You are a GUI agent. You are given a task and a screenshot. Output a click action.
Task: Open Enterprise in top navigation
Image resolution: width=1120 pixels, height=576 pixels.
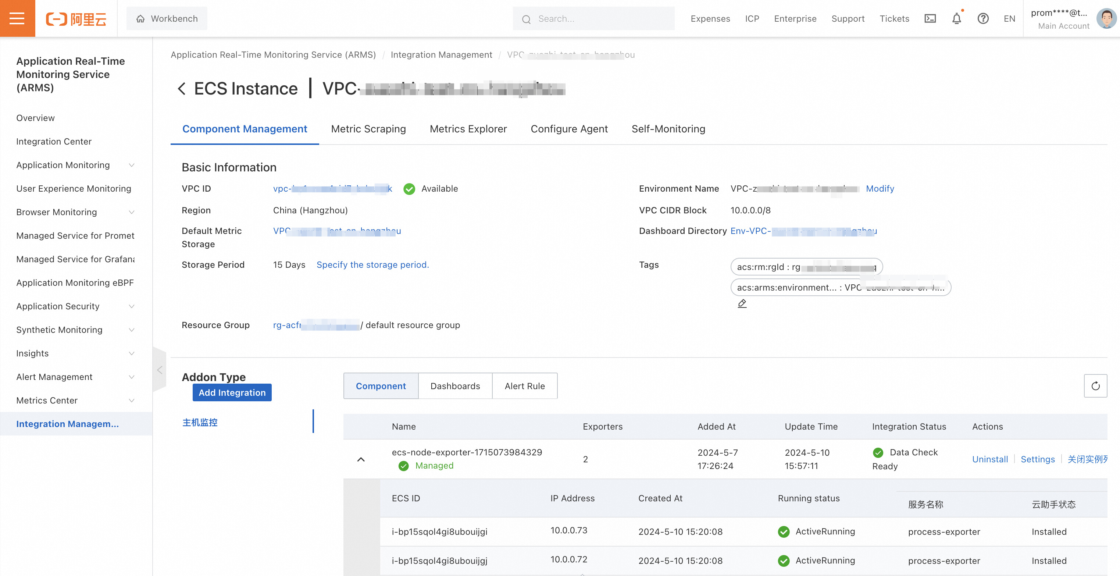click(795, 19)
